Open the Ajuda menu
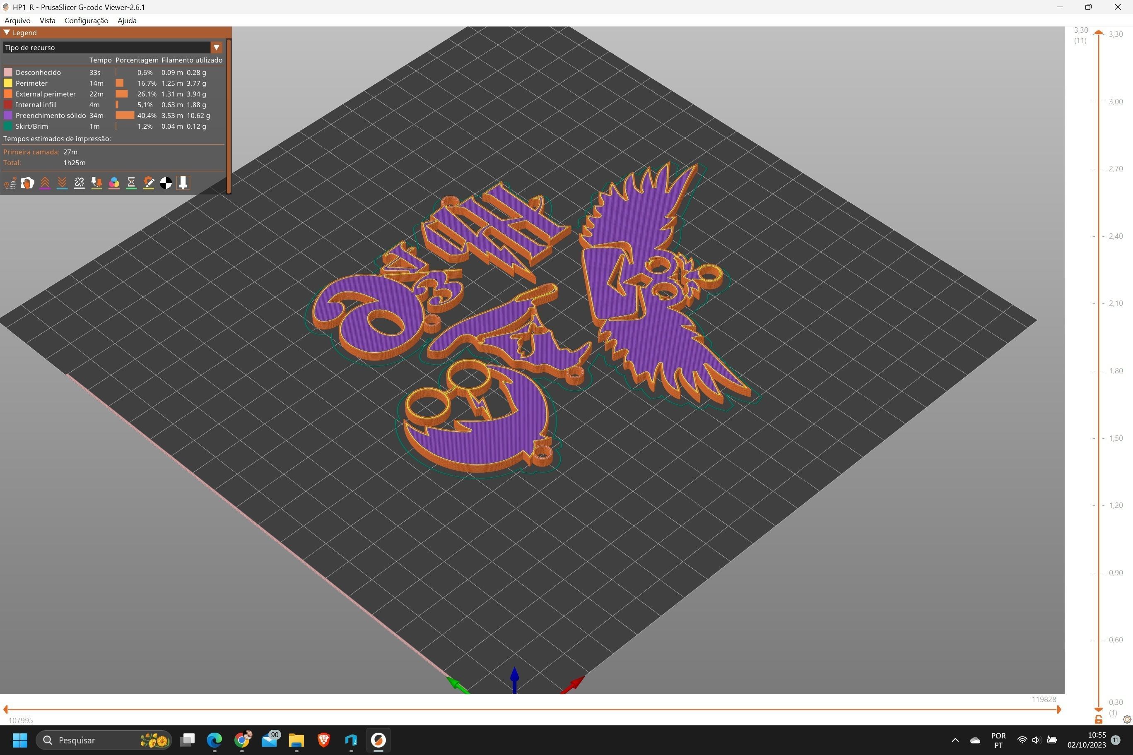The width and height of the screenshot is (1133, 755). [x=127, y=20]
